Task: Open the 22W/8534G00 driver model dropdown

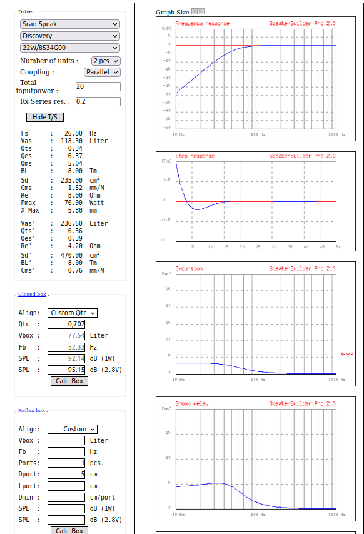Action: (x=70, y=48)
